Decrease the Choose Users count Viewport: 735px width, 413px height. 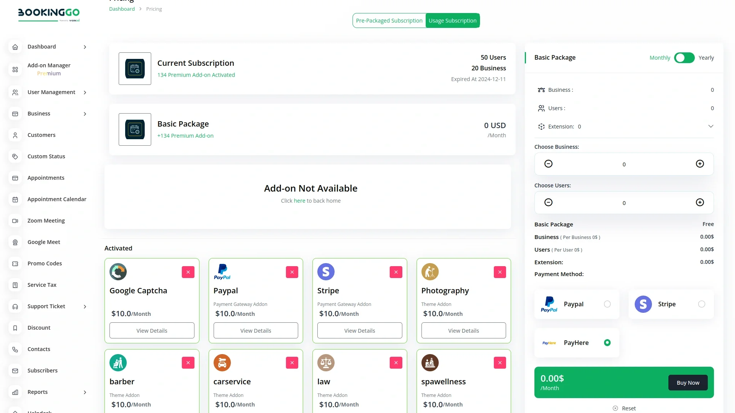click(x=548, y=202)
